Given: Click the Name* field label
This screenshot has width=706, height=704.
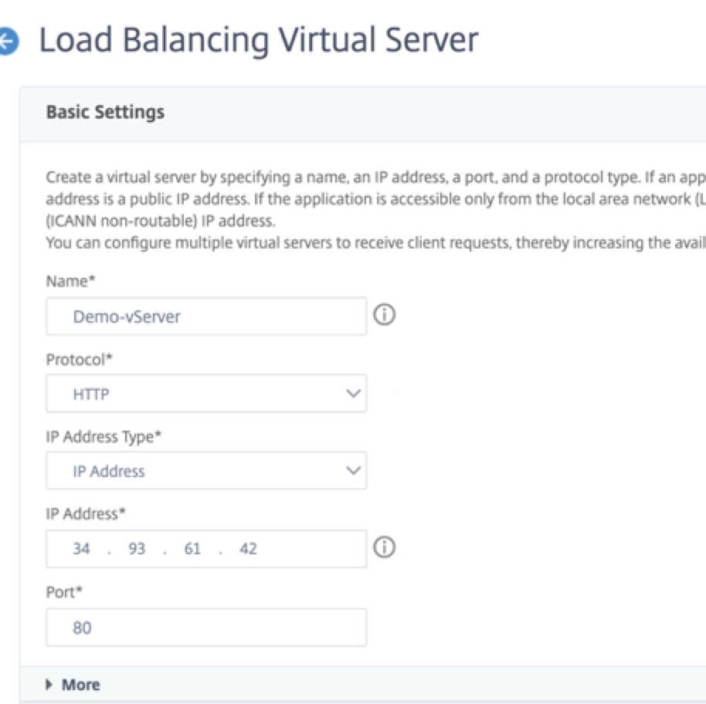Looking at the screenshot, I should coord(71,281).
